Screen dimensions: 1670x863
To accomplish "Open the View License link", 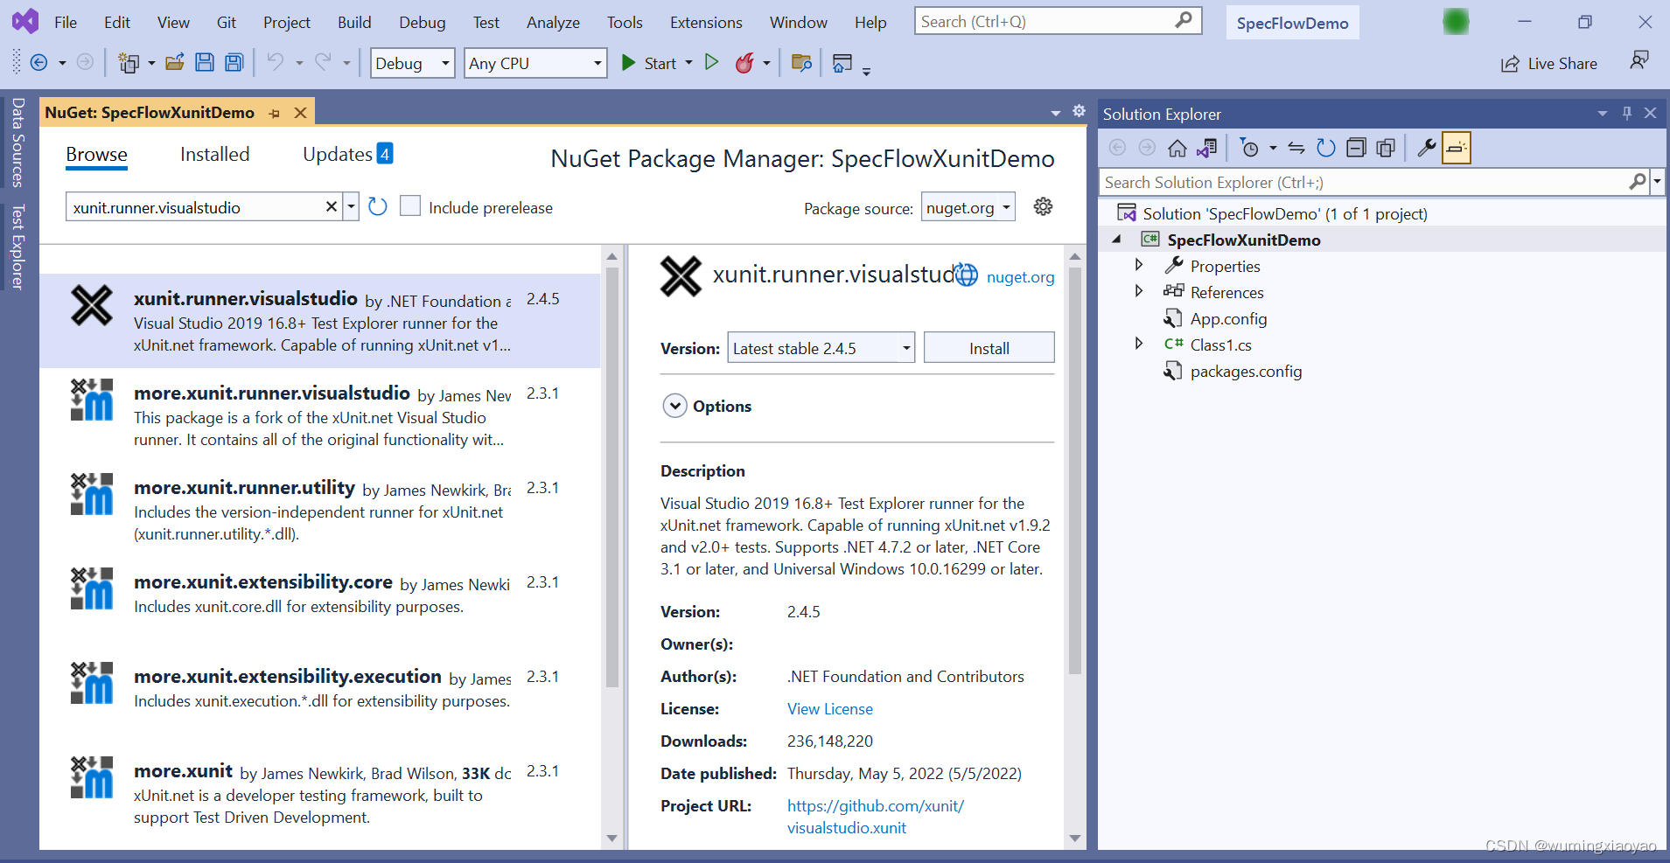I will click(x=829, y=709).
